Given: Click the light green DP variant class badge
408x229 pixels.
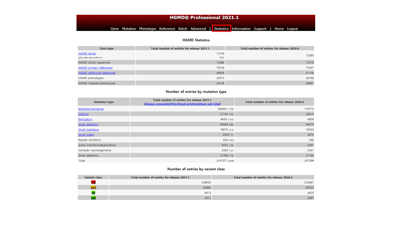Looking at the screenshot, I should [93, 193].
